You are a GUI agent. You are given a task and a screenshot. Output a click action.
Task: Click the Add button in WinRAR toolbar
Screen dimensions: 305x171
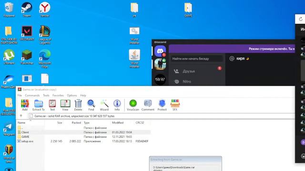point(25,105)
